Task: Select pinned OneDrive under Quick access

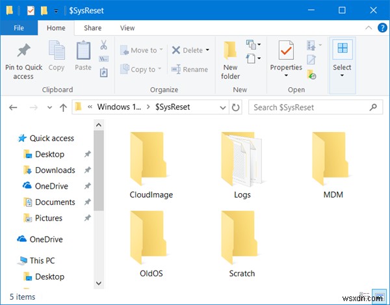Action: point(45,186)
